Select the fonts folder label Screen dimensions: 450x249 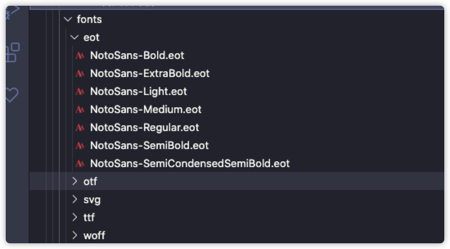point(89,19)
